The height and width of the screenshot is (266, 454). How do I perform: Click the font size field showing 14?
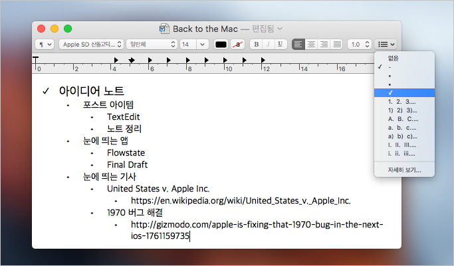click(188, 45)
